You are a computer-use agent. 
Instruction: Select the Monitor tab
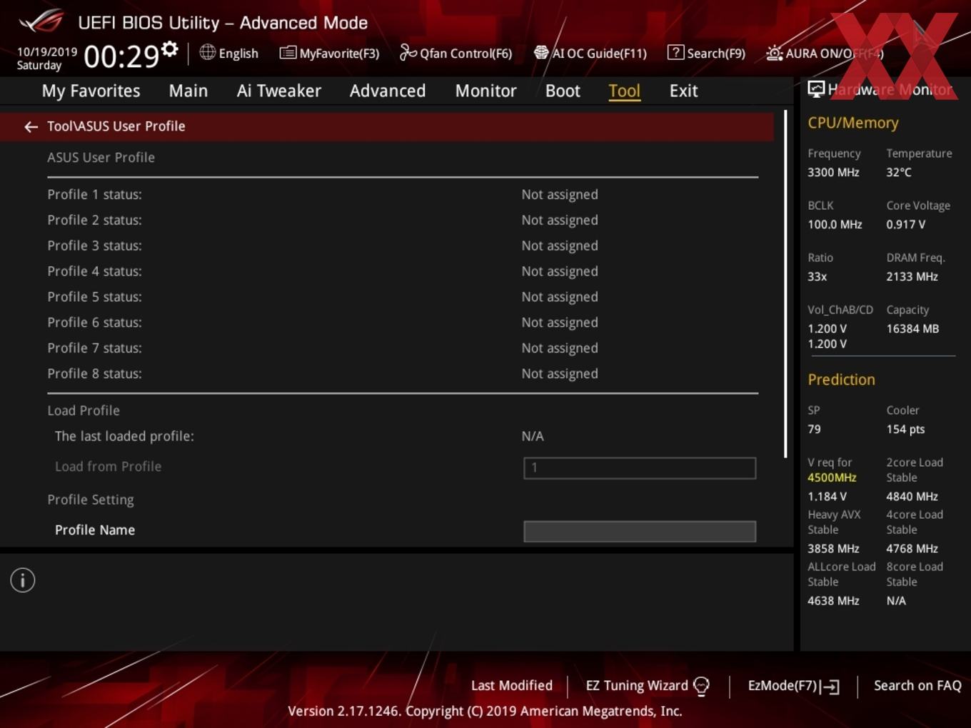[x=486, y=91]
